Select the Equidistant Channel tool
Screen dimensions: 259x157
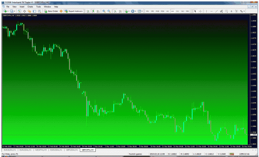(221, 11)
